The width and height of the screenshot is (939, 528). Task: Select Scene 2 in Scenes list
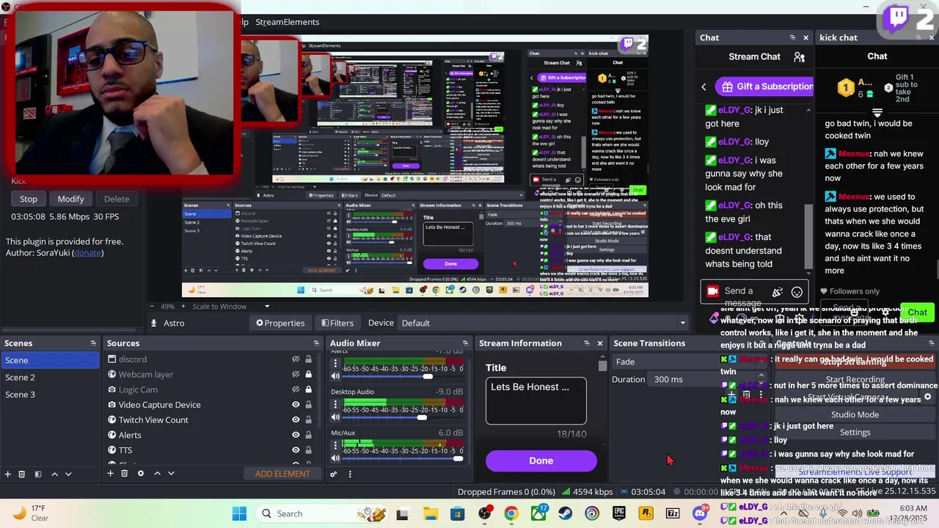(50, 377)
